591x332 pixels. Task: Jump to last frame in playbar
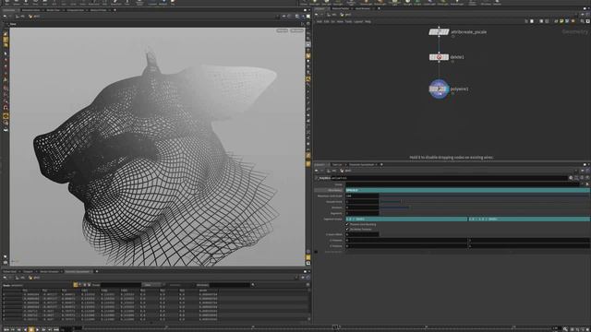(56, 329)
